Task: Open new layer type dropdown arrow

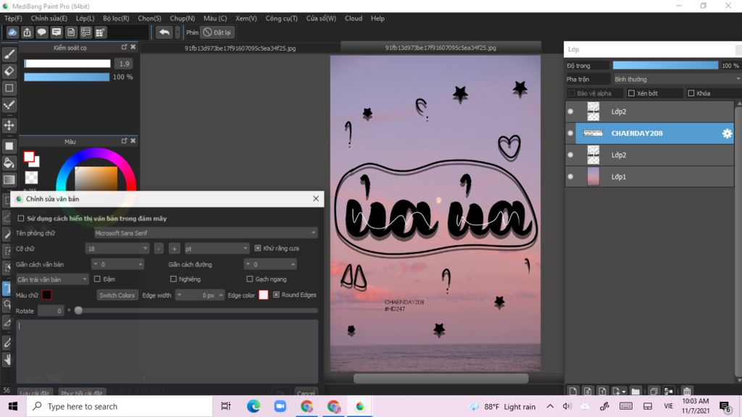Action: tap(624, 392)
